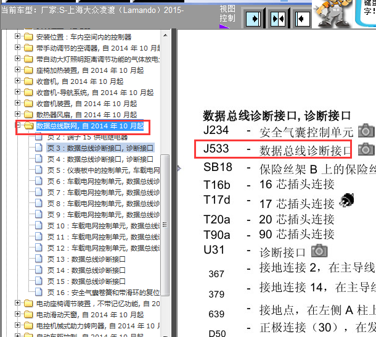376x337 pixels.
Task: Expand 收音机, 自 2014 年 10 月起 node
Action: click(17, 81)
